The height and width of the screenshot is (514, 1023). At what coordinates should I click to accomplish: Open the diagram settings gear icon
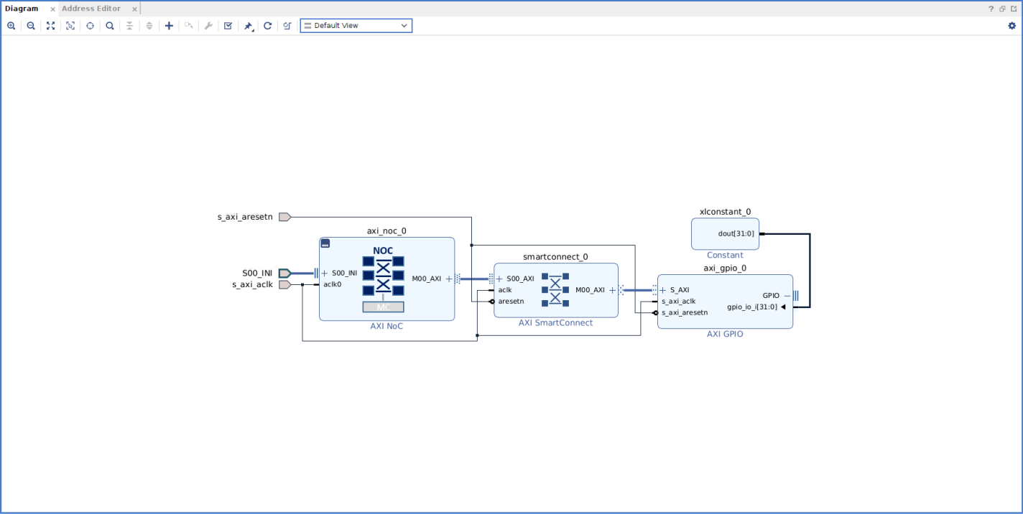tap(1012, 26)
